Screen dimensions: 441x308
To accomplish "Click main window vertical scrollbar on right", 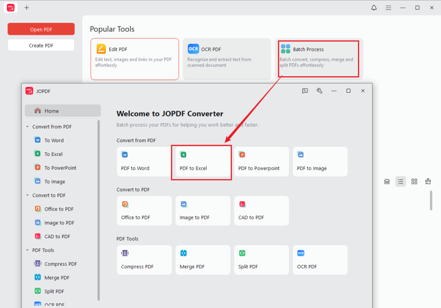I will (431, 200).
